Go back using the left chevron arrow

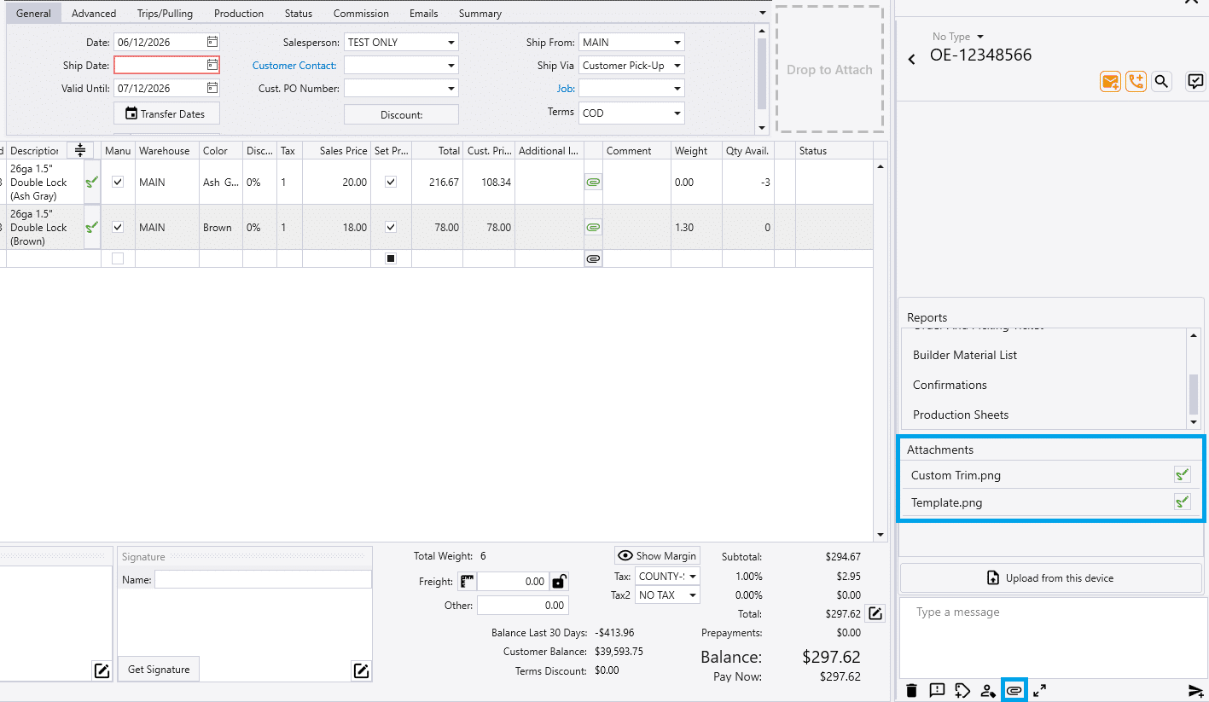coord(911,59)
